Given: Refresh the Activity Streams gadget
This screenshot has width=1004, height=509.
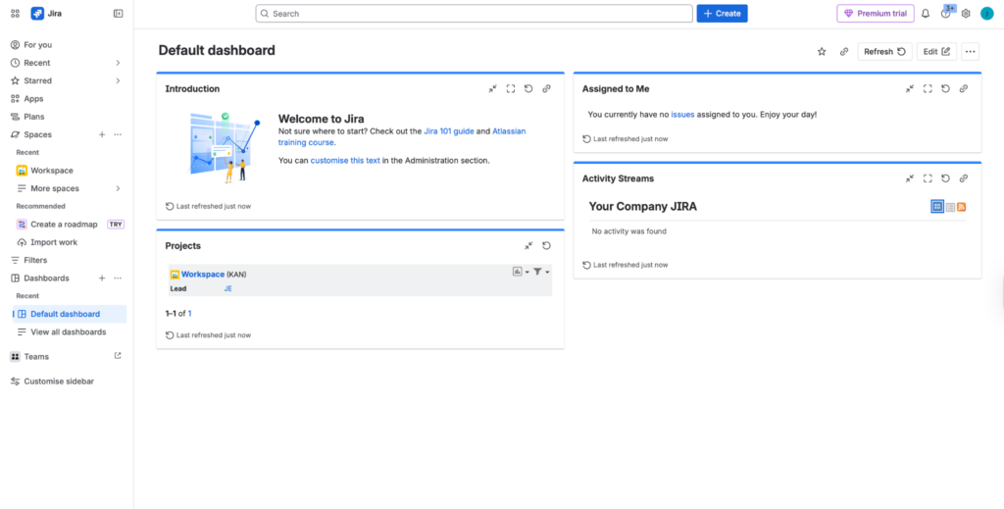Looking at the screenshot, I should coord(945,178).
